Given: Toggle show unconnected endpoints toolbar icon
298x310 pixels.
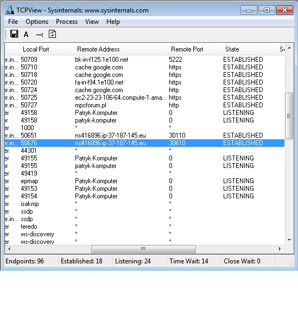Looking at the screenshot, I should point(40,35).
